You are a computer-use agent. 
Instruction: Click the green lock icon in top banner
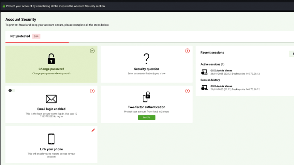[3, 6]
